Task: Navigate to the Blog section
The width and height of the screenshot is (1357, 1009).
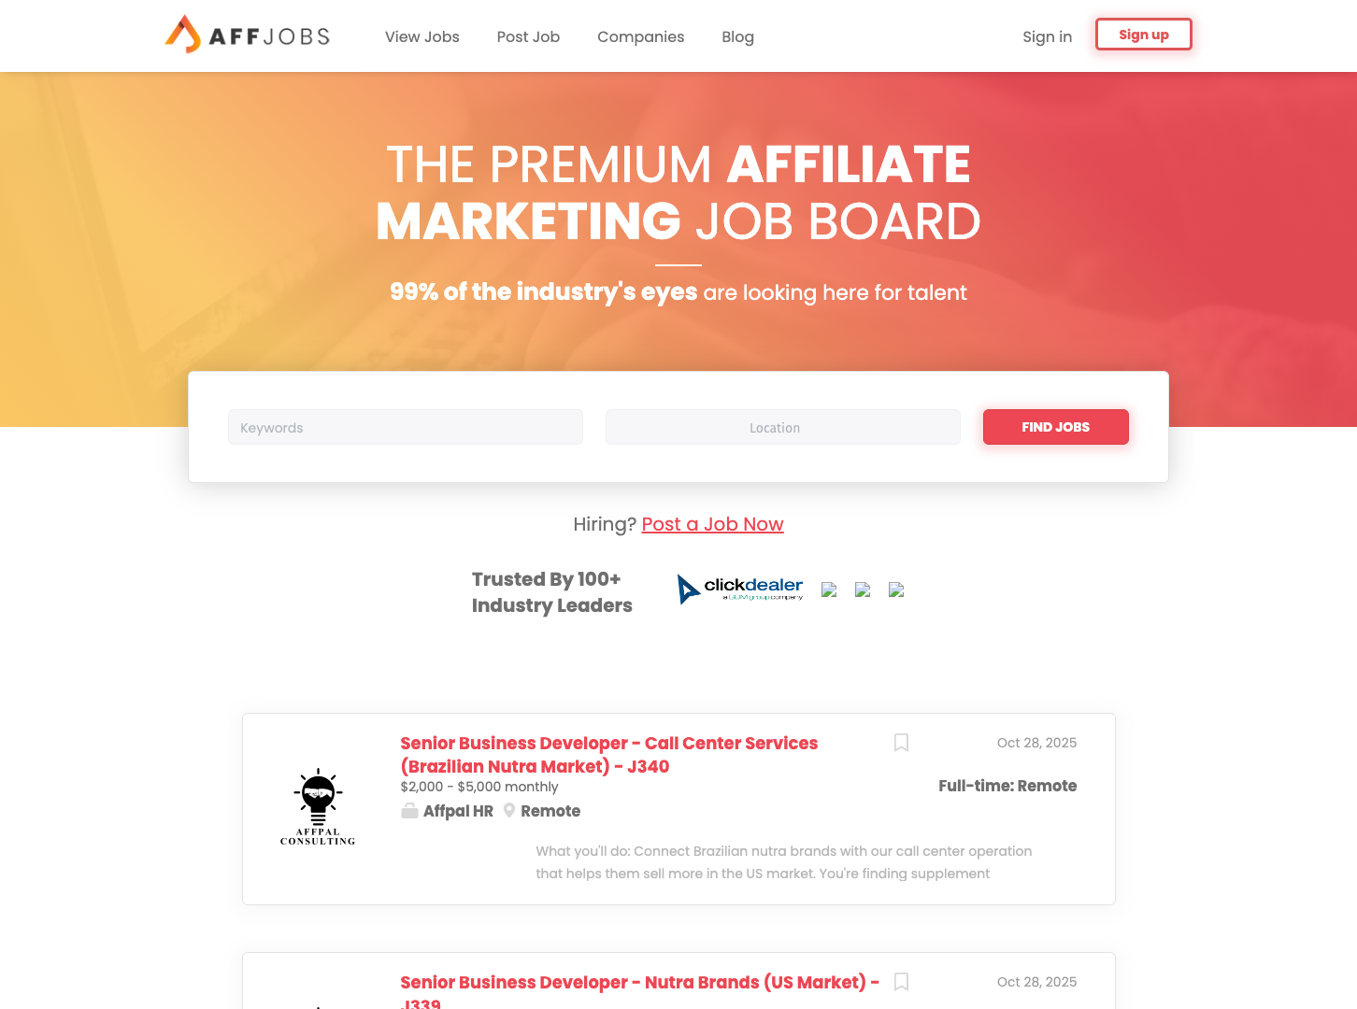Action: point(737,37)
